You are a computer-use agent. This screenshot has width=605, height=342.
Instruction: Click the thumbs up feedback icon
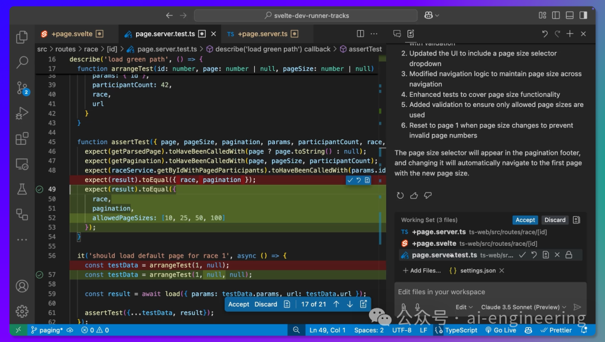tap(414, 196)
